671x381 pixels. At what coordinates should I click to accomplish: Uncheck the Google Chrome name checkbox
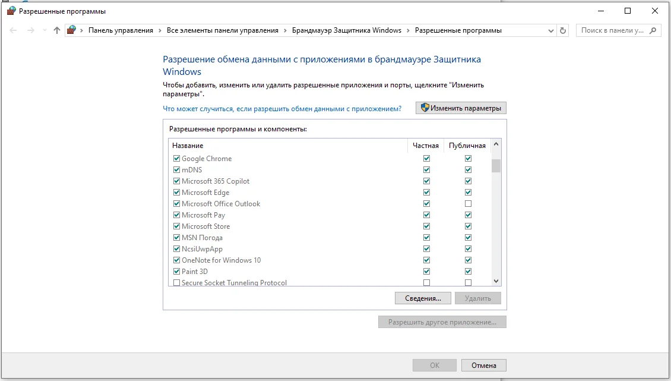coord(176,159)
